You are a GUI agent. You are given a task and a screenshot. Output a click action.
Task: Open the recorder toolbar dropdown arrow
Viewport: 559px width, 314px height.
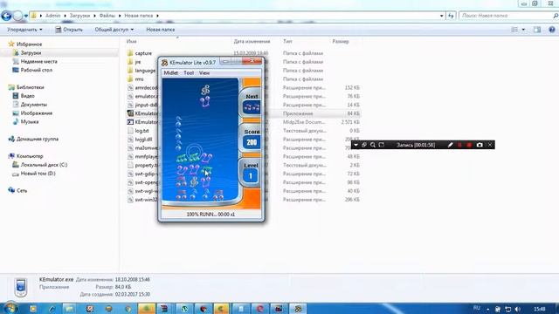(355, 145)
